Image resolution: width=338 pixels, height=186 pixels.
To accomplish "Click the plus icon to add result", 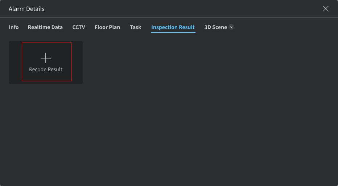I will [46, 58].
